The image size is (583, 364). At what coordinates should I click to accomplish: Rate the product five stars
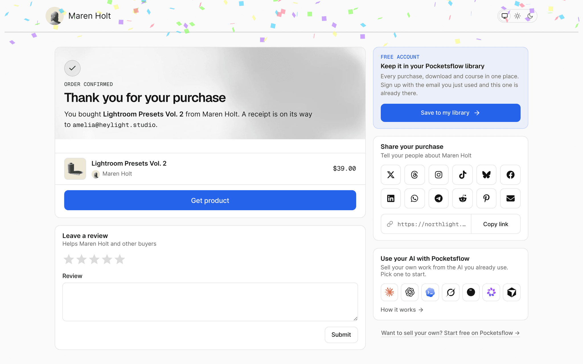pos(120,259)
